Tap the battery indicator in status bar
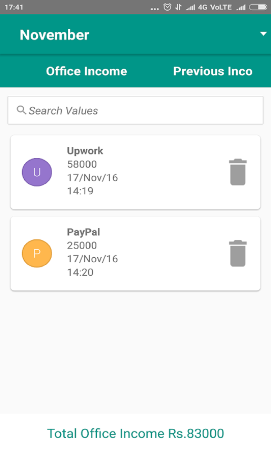Image resolution: width=271 pixels, height=452 pixels. click(258, 7)
